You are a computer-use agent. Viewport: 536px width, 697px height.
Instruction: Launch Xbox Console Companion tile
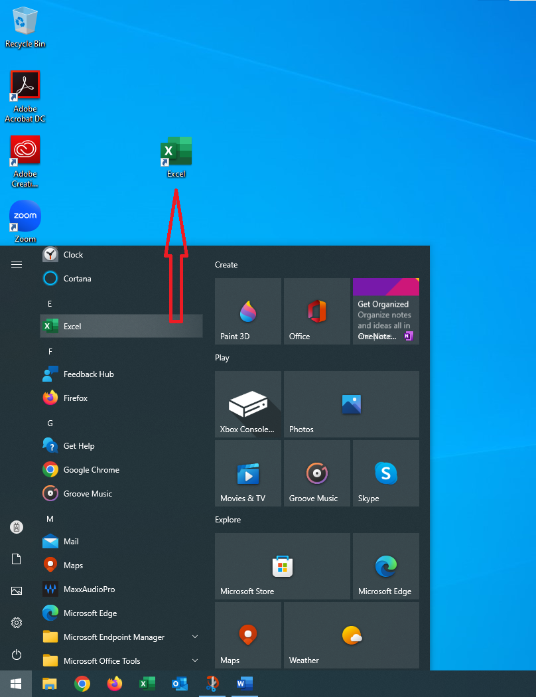tap(247, 404)
